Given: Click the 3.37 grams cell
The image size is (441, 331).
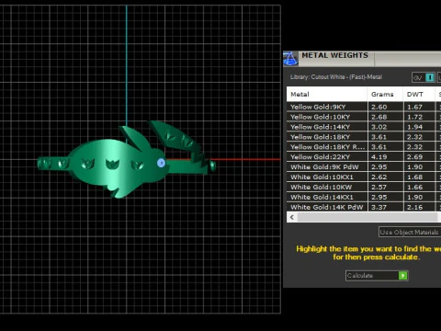Looking at the screenshot, I should tap(385, 207).
